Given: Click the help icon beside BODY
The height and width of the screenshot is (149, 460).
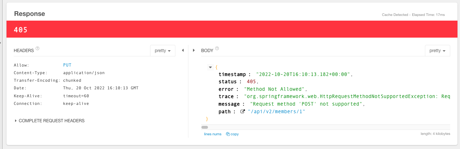Looking at the screenshot, I should [217, 48].
